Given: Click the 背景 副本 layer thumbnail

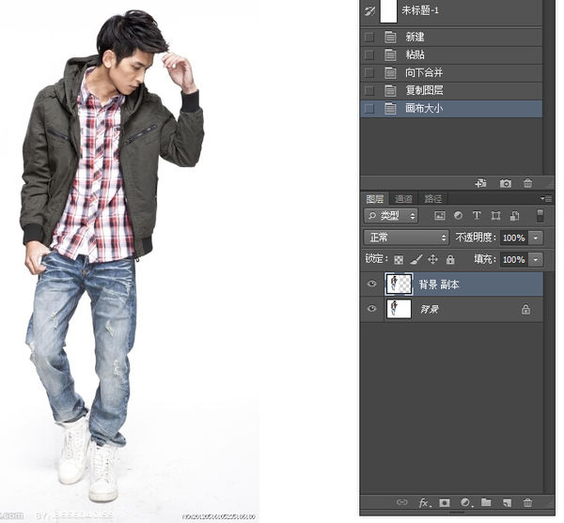Looking at the screenshot, I should click(399, 285).
